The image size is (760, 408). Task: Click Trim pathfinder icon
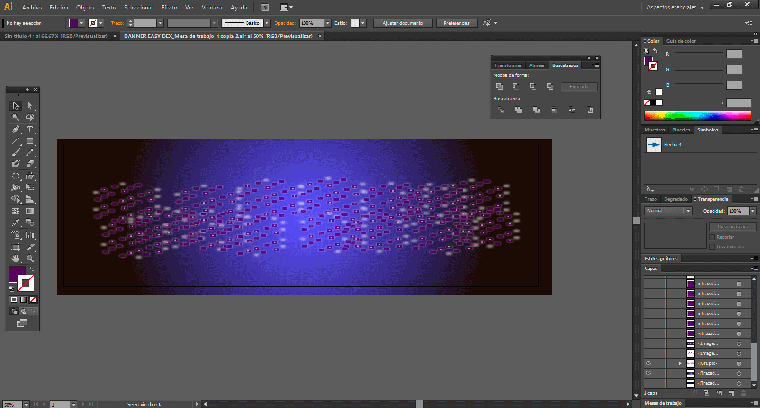pyautogui.click(x=518, y=110)
